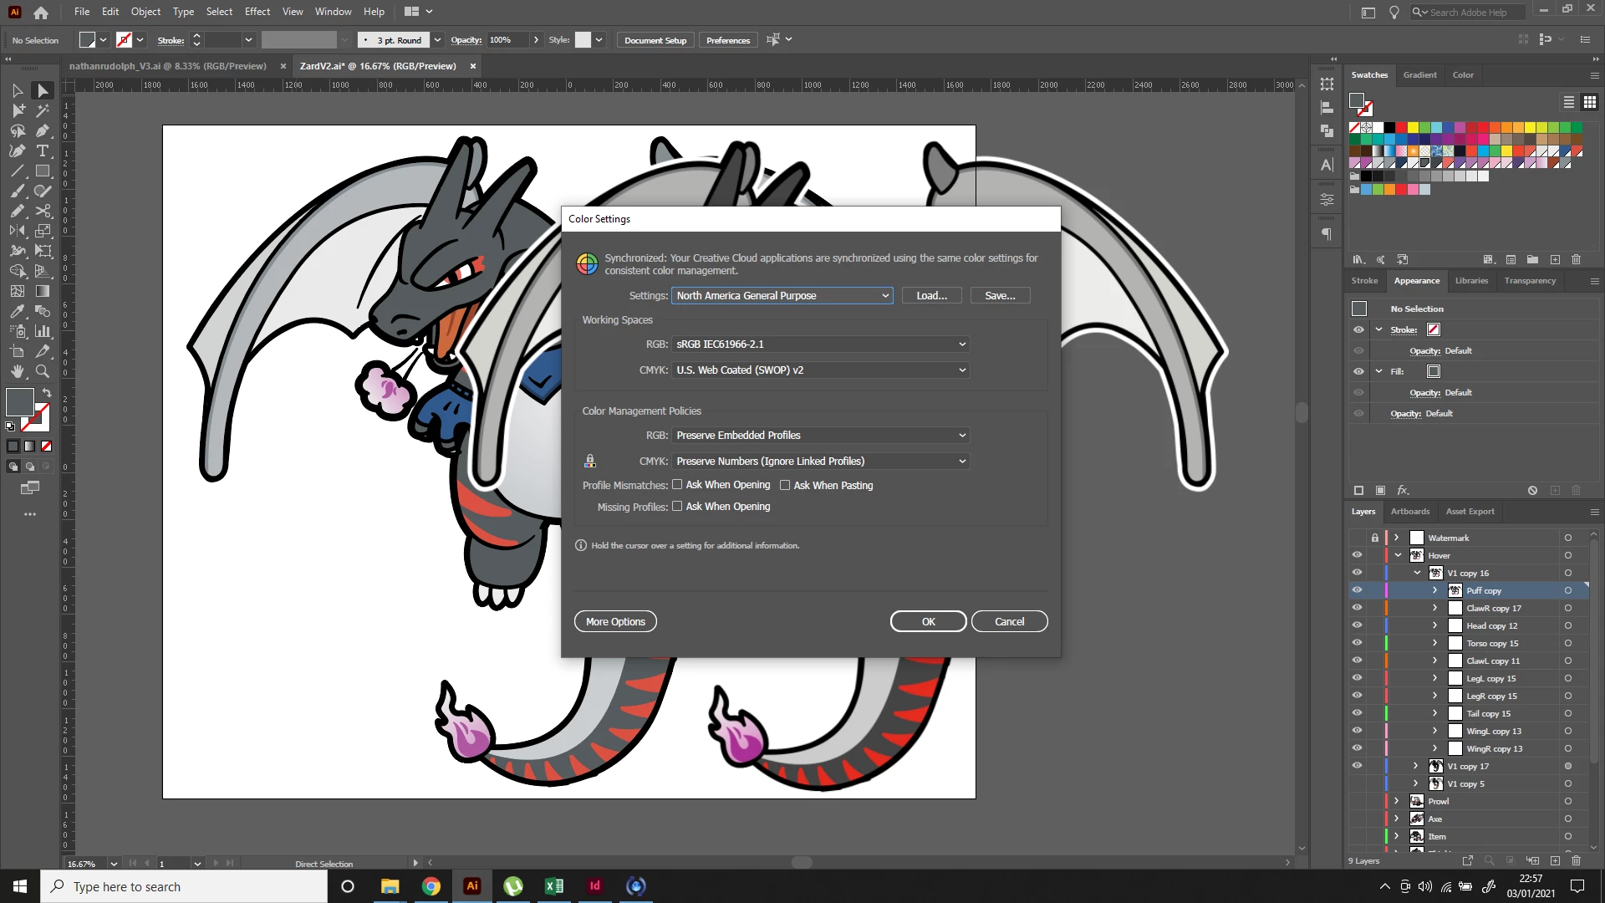
Task: Open the CMYK working space dropdown
Action: (x=820, y=370)
